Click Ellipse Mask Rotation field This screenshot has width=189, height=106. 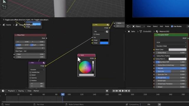[x=30, y=48]
